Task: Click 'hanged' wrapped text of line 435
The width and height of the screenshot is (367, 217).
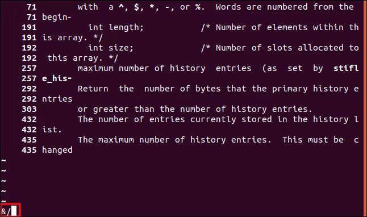Action: click(57, 151)
